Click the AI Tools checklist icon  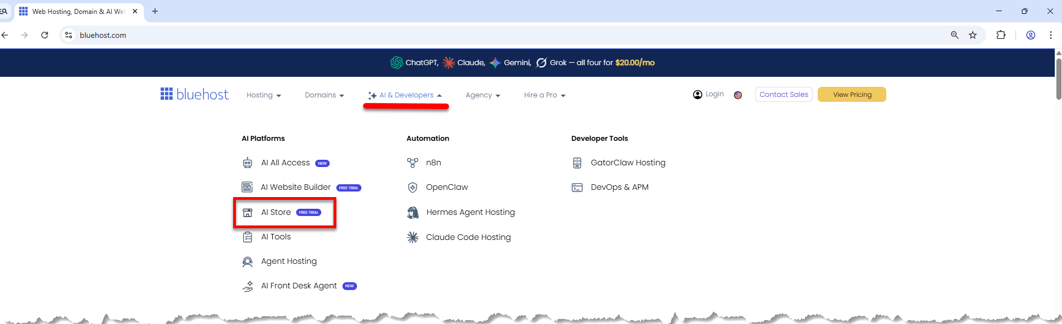248,237
